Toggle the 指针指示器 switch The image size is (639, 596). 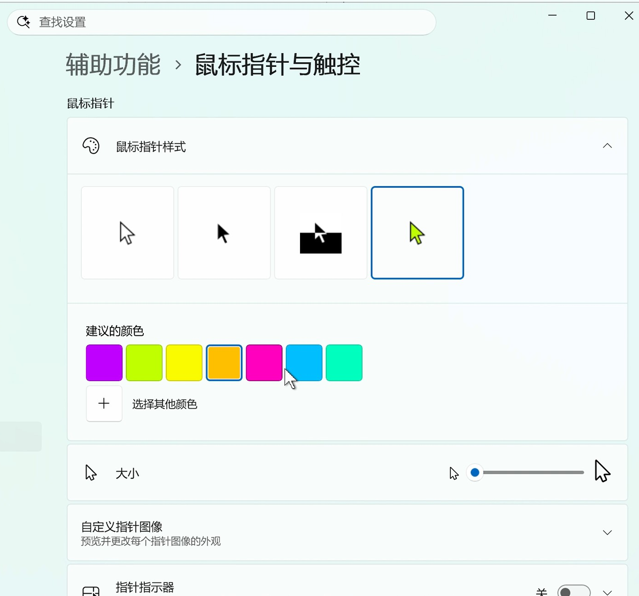[x=574, y=591]
